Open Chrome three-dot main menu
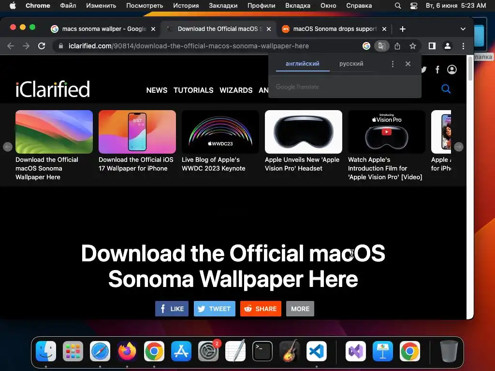 coord(463,46)
